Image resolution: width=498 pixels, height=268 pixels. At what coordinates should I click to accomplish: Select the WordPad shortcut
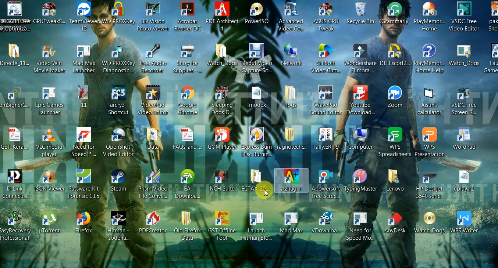point(464,135)
